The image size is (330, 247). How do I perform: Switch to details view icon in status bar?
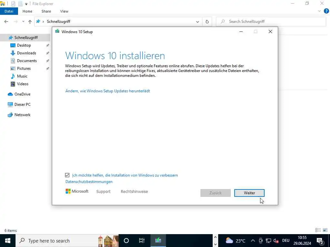click(318, 230)
